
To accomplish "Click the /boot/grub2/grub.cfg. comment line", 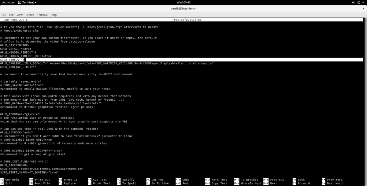I will point(20,31).
